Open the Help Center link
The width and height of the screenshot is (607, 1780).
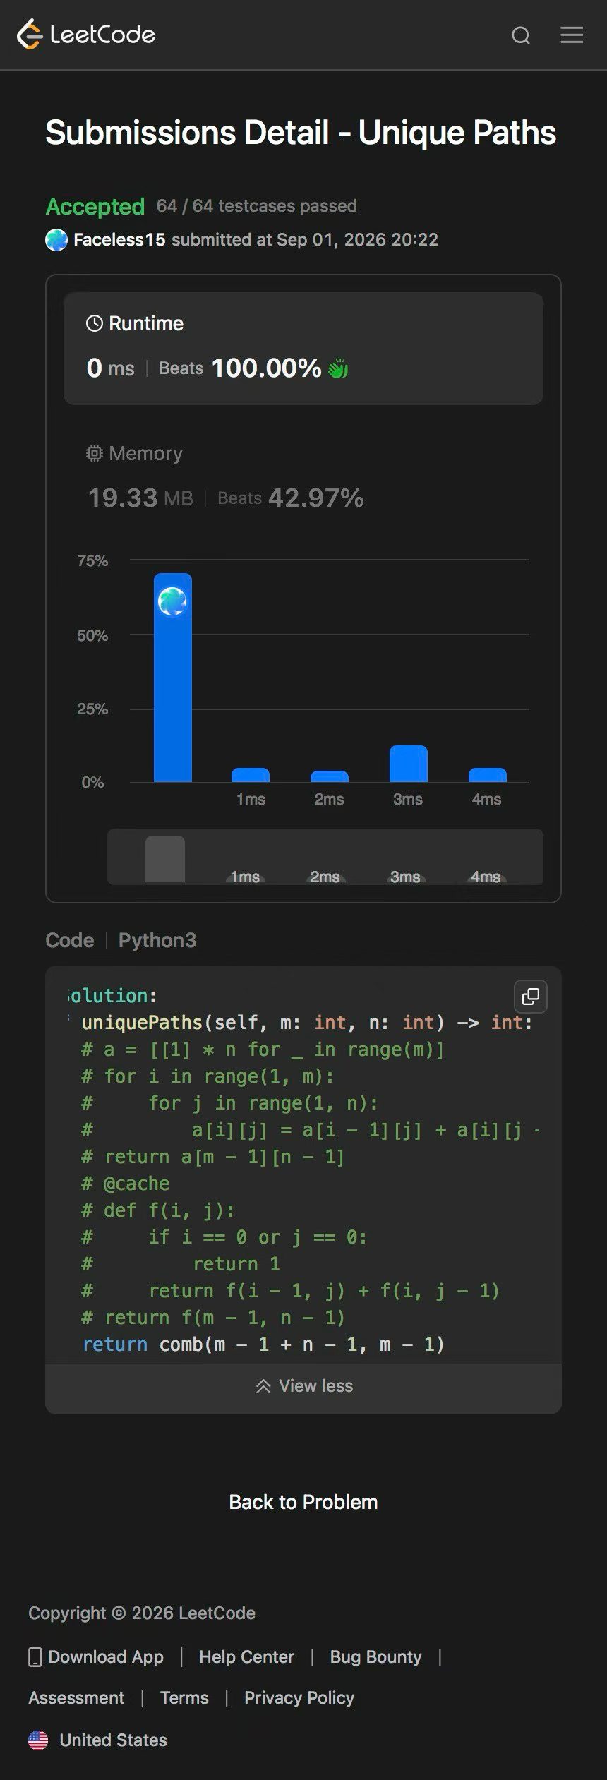[x=246, y=1656]
